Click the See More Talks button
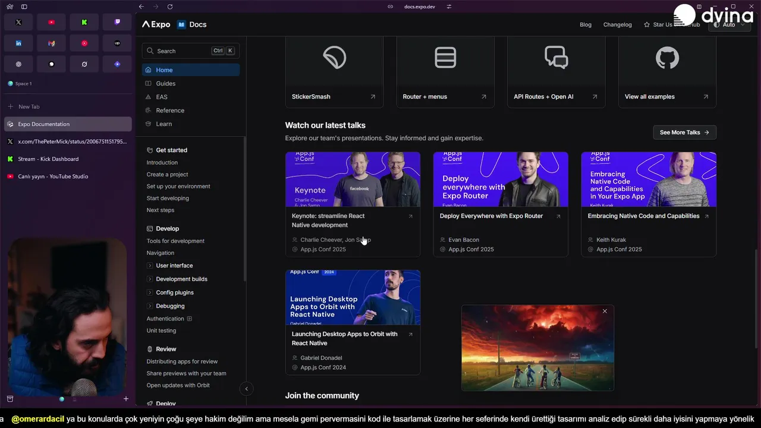 coord(684,133)
